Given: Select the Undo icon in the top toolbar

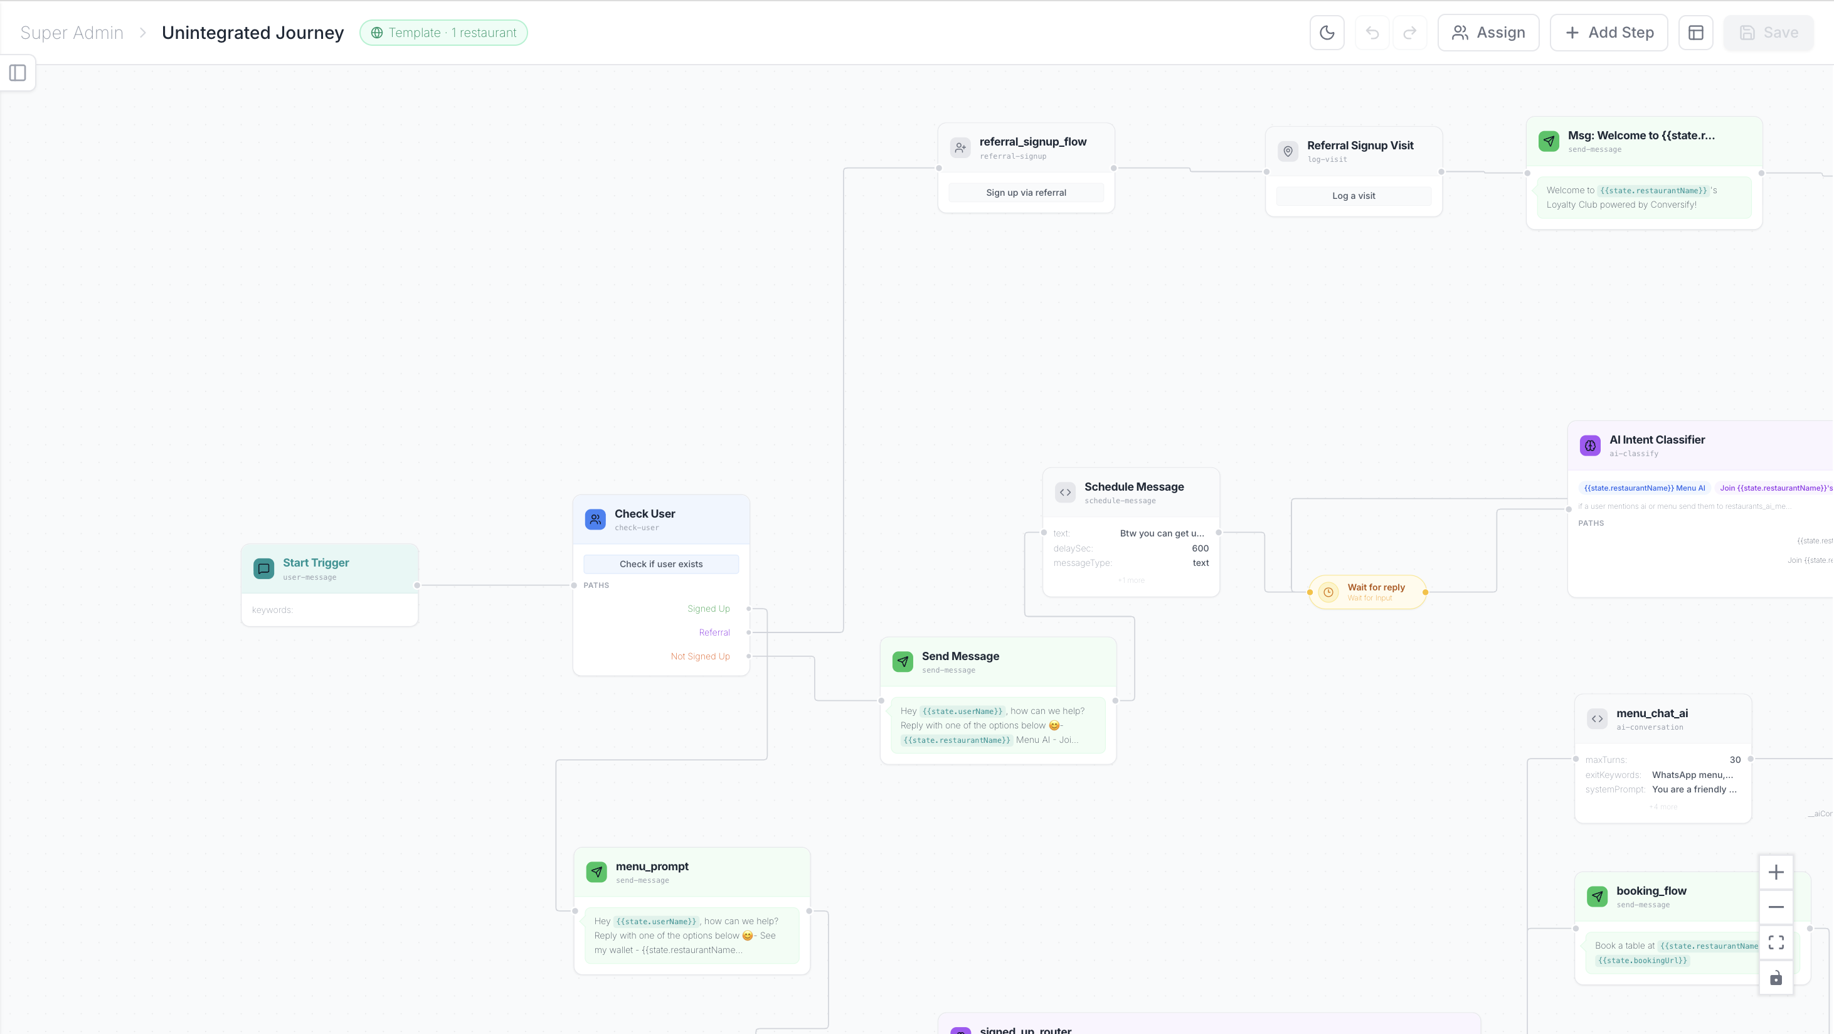Looking at the screenshot, I should [1370, 32].
